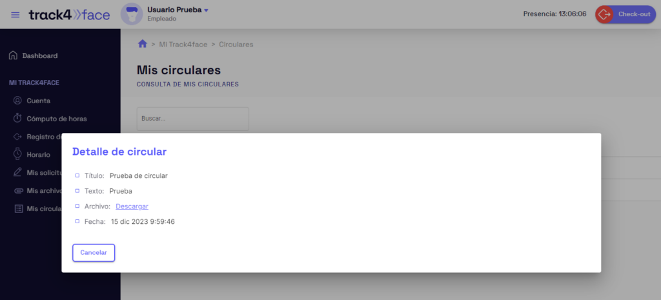
Task: Click the Dashboard house icon
Action: [x=14, y=55]
